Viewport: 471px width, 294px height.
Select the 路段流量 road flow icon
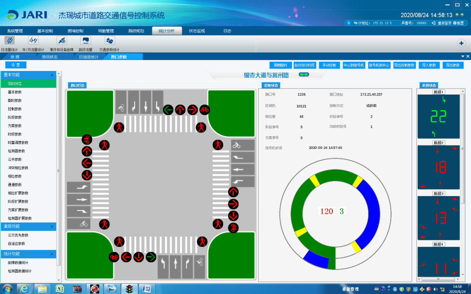click(x=85, y=41)
